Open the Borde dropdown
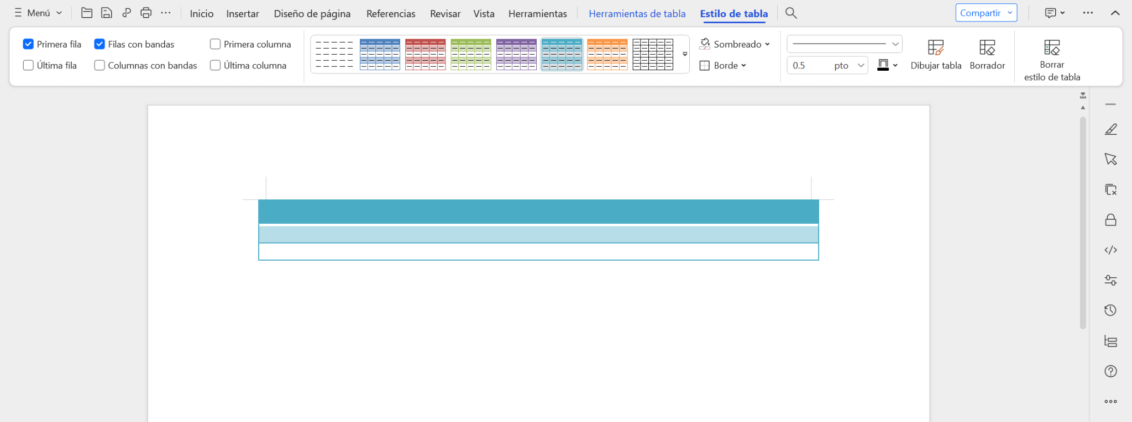 (x=723, y=65)
